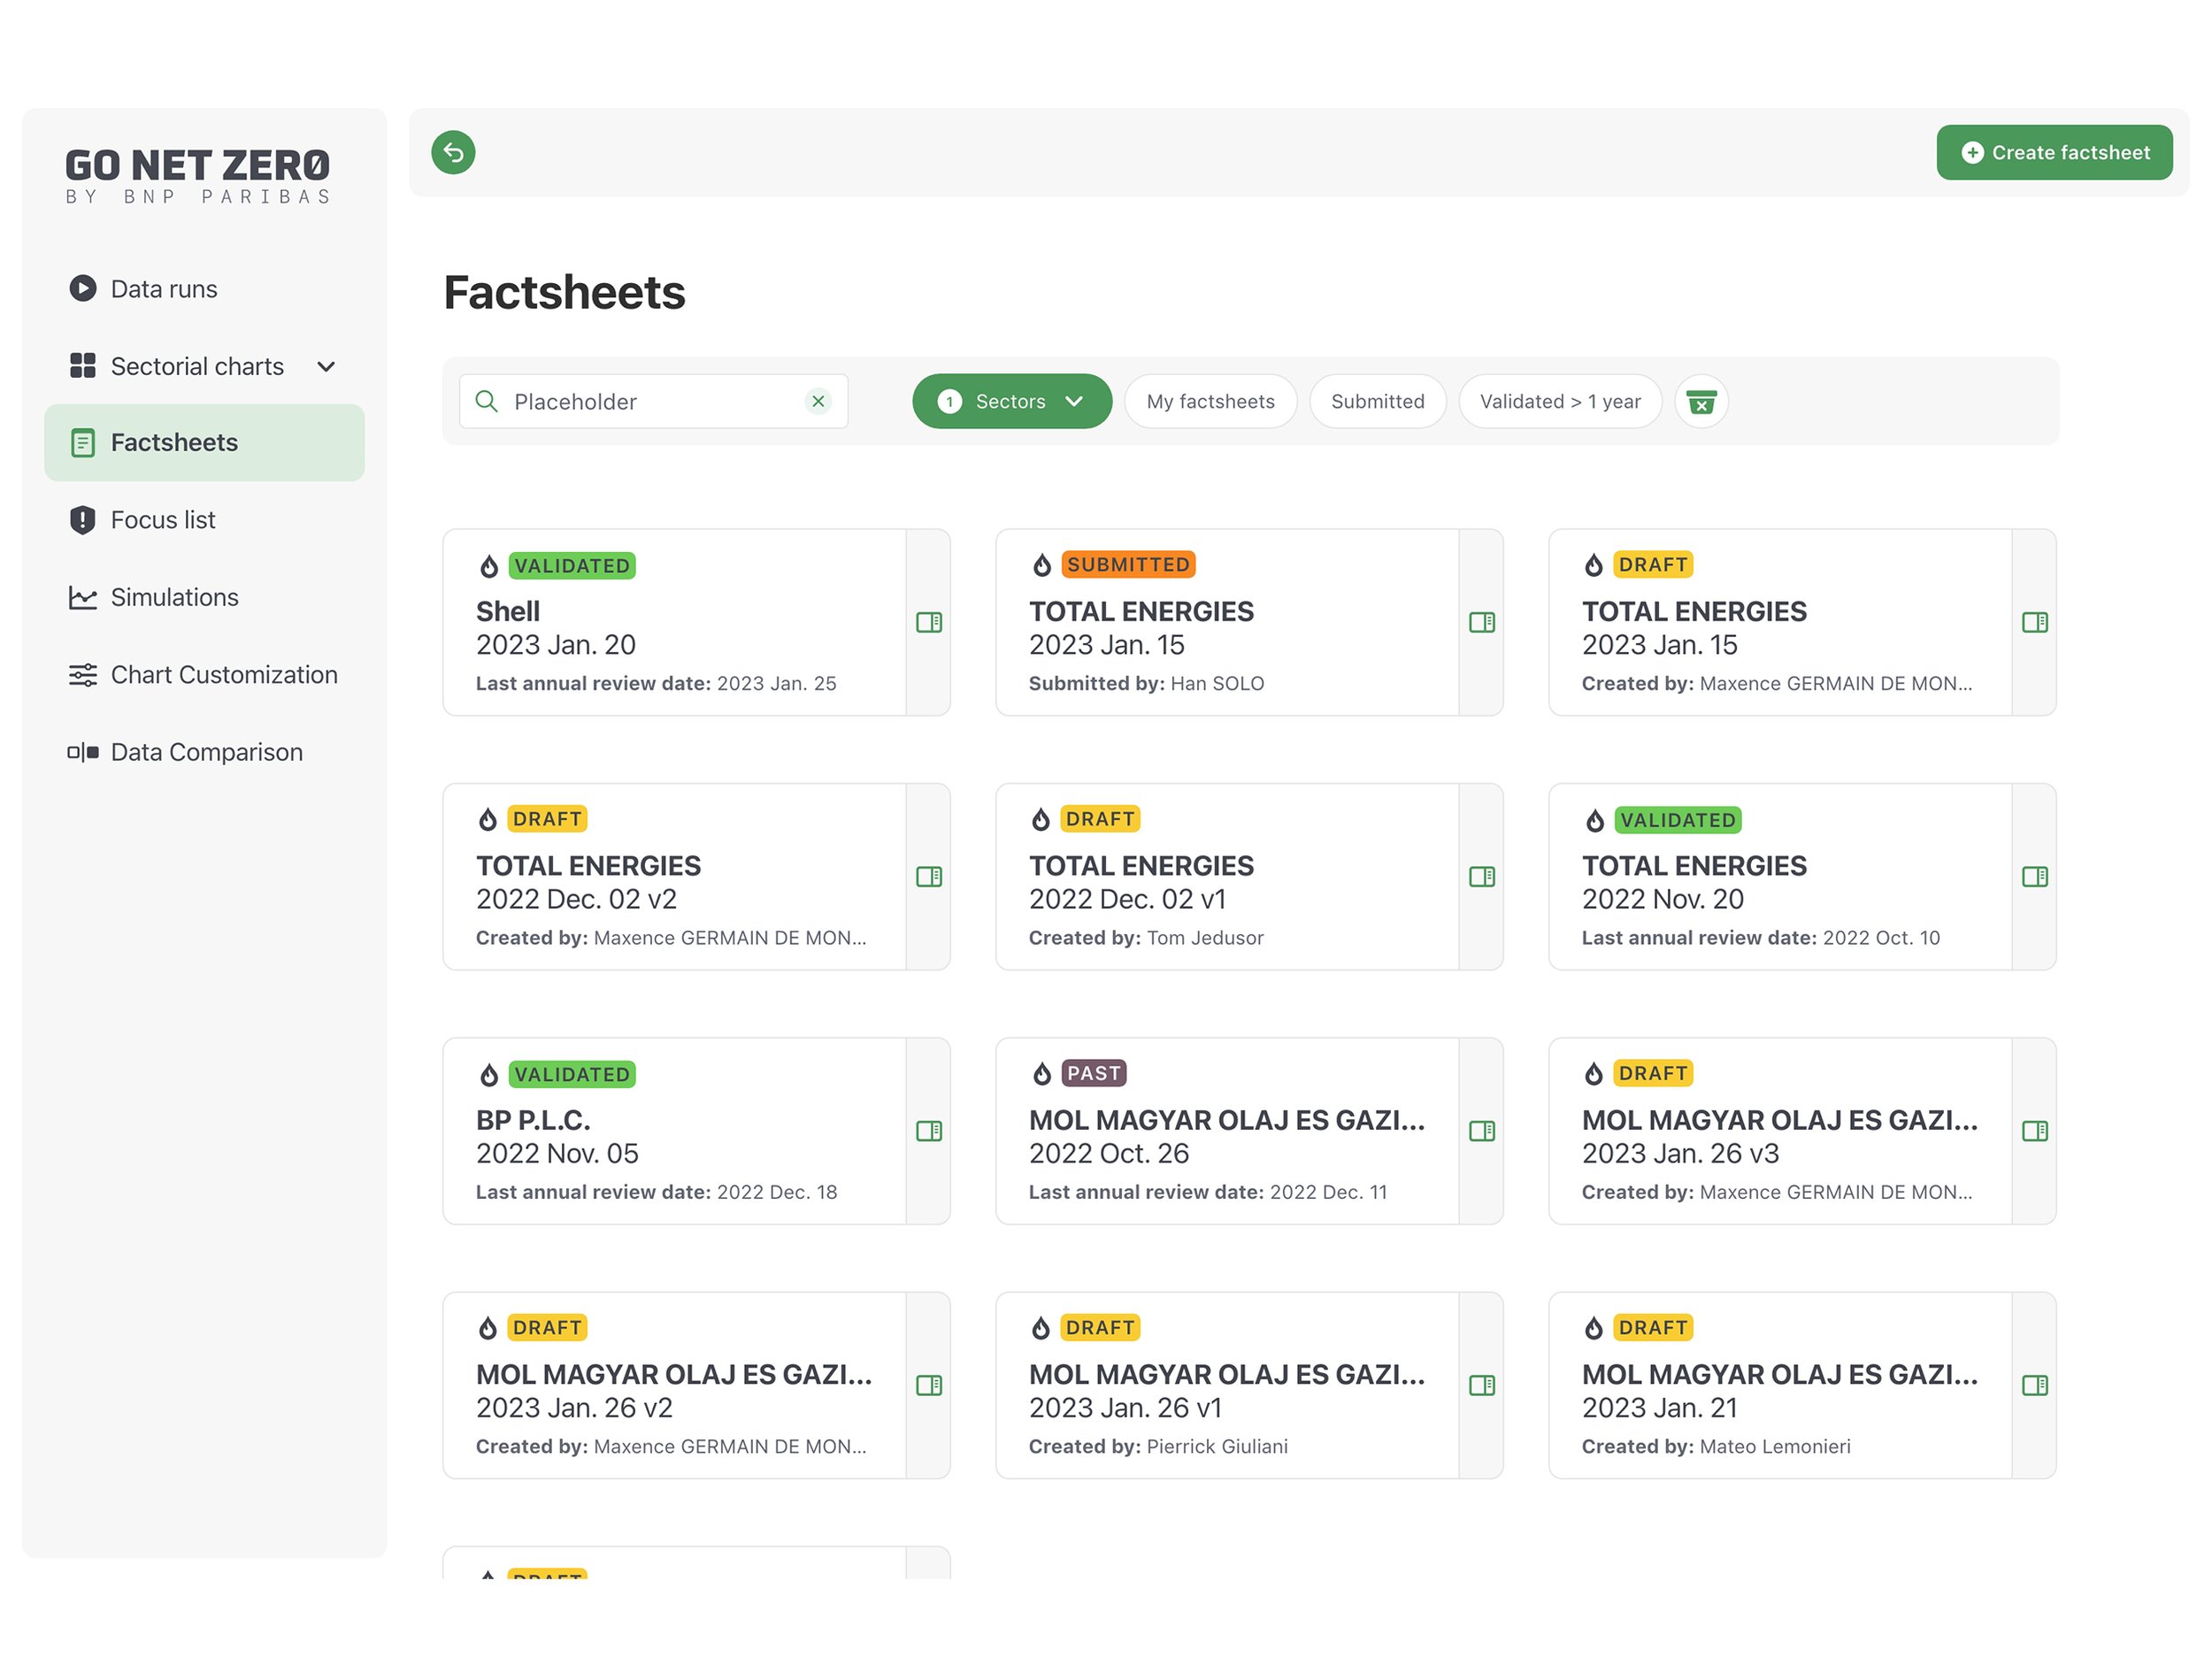Toggle the My factsheets filter
2212x1665 pixels.
click(x=1210, y=401)
